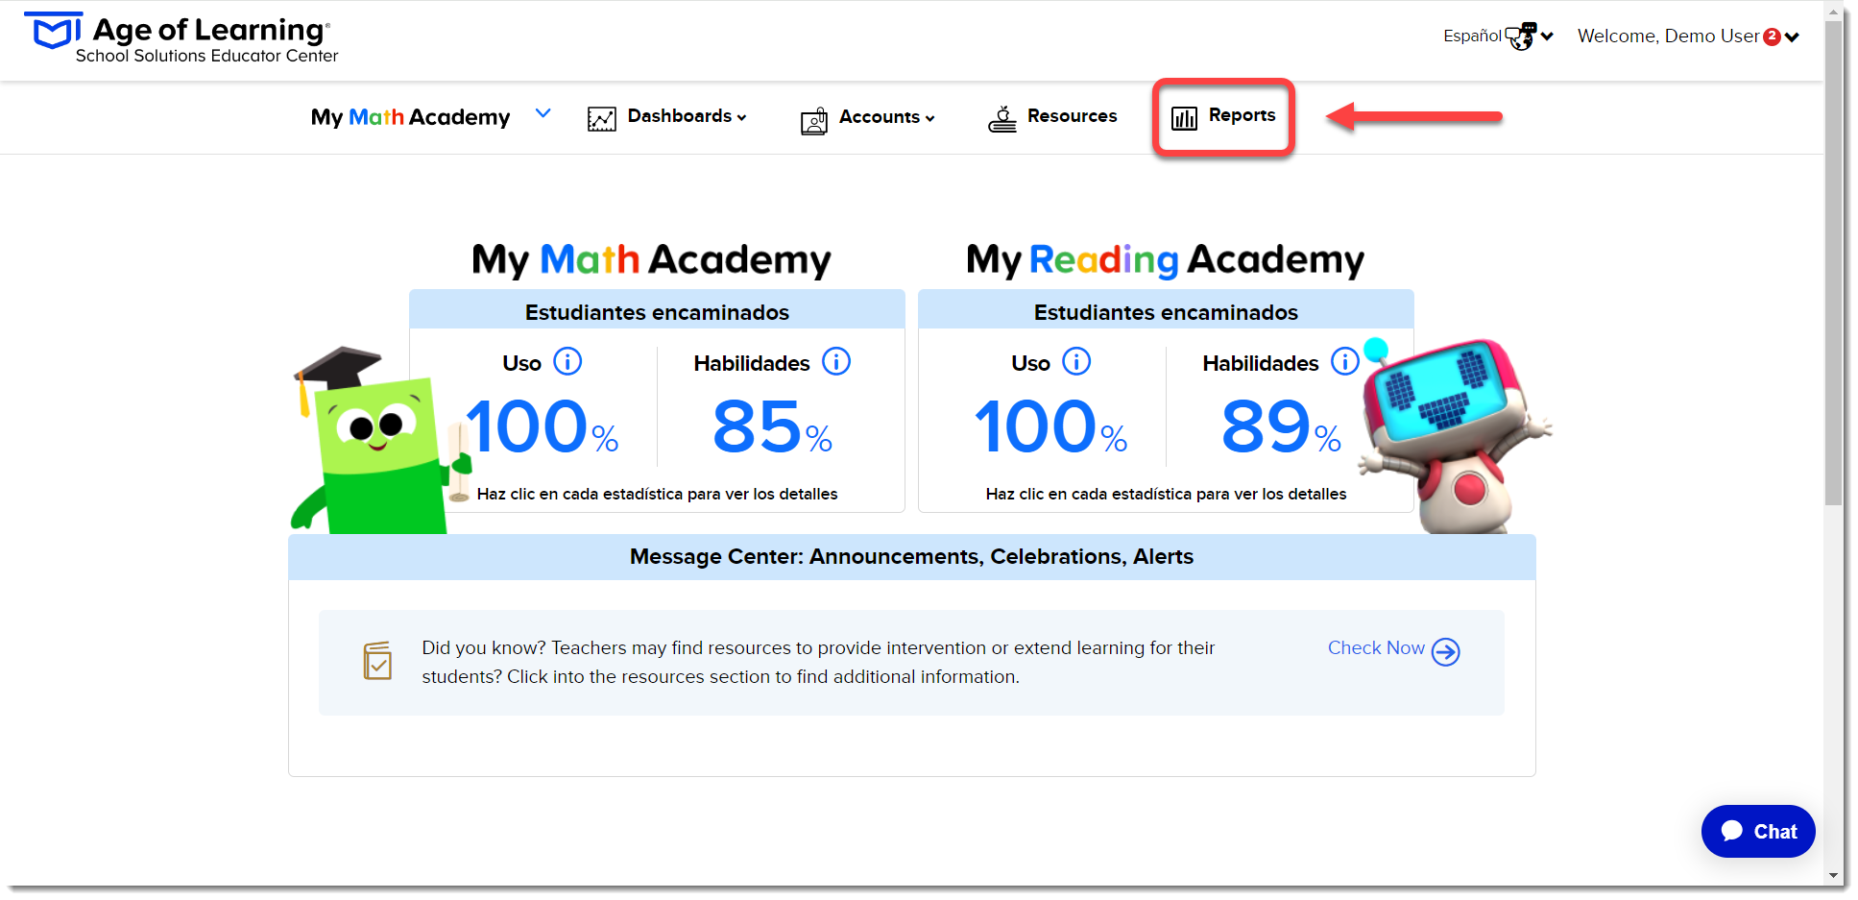
Task: Show info for Reading Academy Uso
Action: pos(1076,361)
